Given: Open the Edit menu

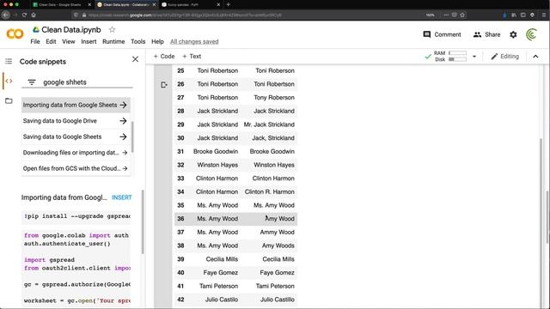Looking at the screenshot, I should pos(51,41).
